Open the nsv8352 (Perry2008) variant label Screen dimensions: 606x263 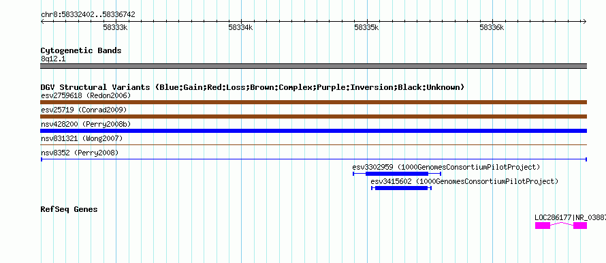(x=80, y=153)
